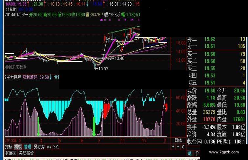Image resolution: width=248 pixels, height=160 pixels.
Task: Click the 获利筹码: 59.50 reading
Action: 36,77
